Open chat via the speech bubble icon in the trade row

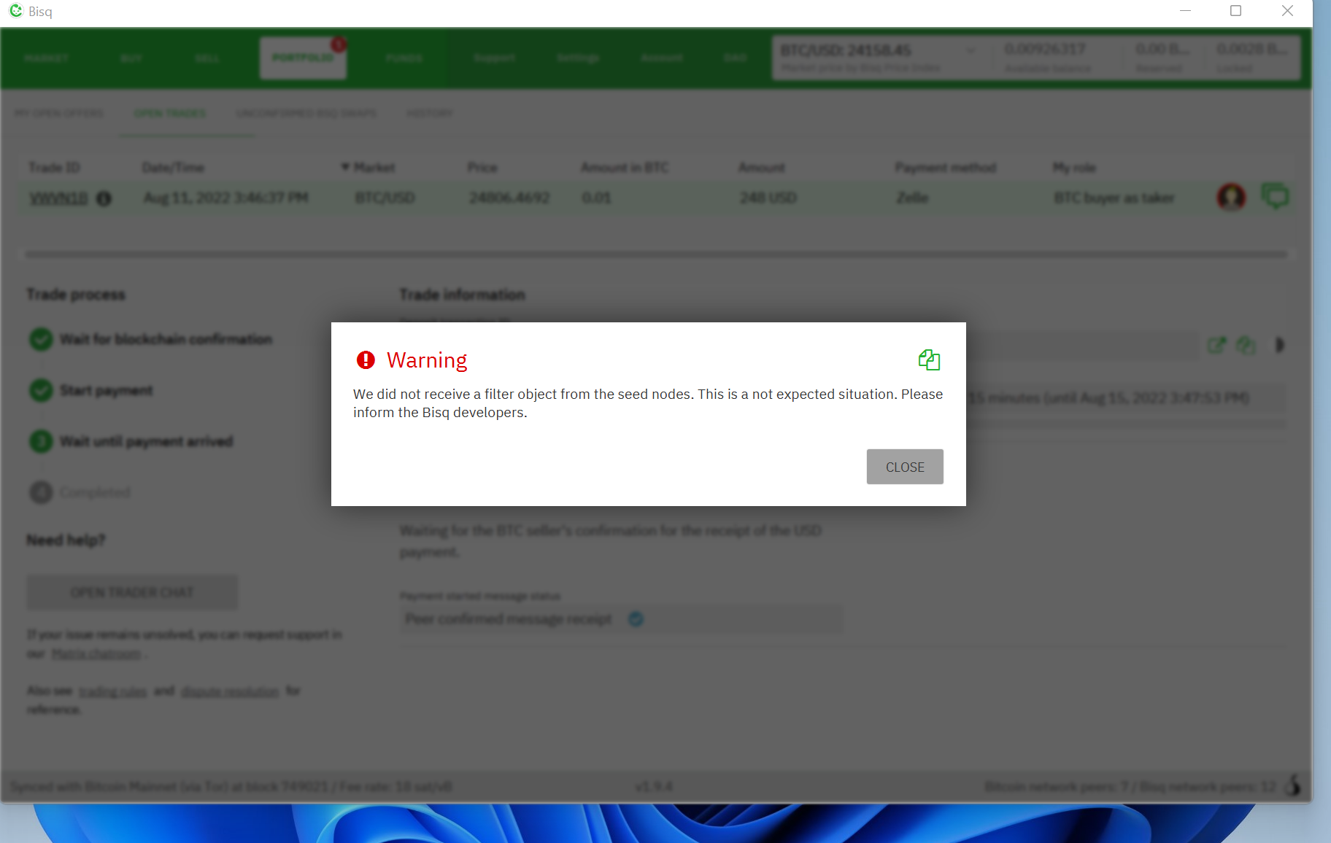pos(1275,195)
